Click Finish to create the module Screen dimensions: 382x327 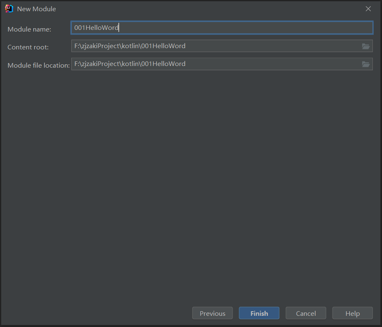point(259,313)
